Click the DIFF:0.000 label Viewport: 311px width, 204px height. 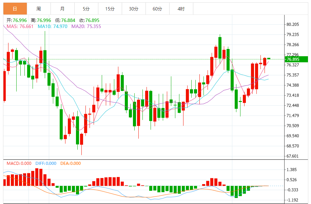(x=46, y=163)
